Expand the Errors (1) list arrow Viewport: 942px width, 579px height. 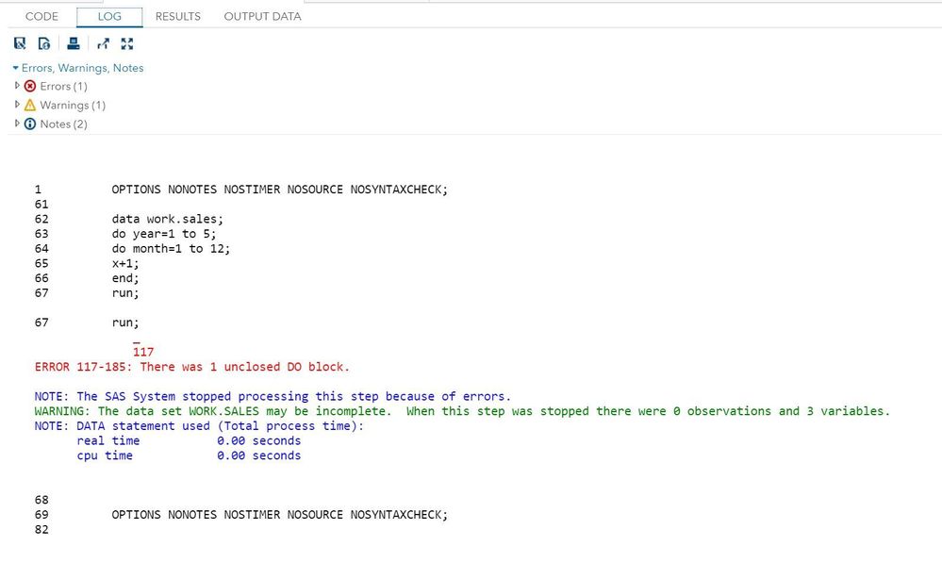pos(17,86)
